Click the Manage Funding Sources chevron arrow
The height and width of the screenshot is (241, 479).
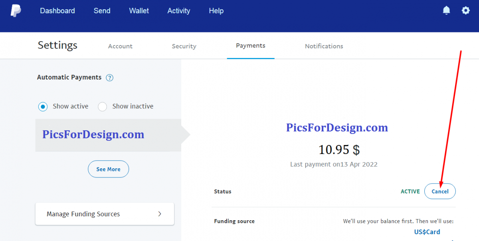(x=160, y=214)
